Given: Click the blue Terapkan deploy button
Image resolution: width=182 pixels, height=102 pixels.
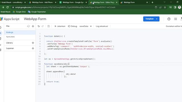Looking at the screenshot, I should [151, 19].
